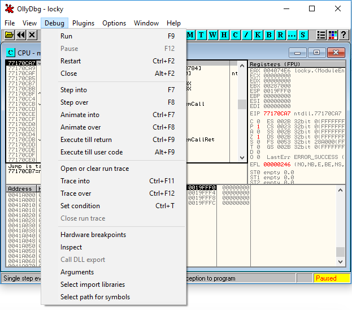Open CPU window with C toolbar button
Viewport: 352px width, 310px height.
[x=235, y=35]
